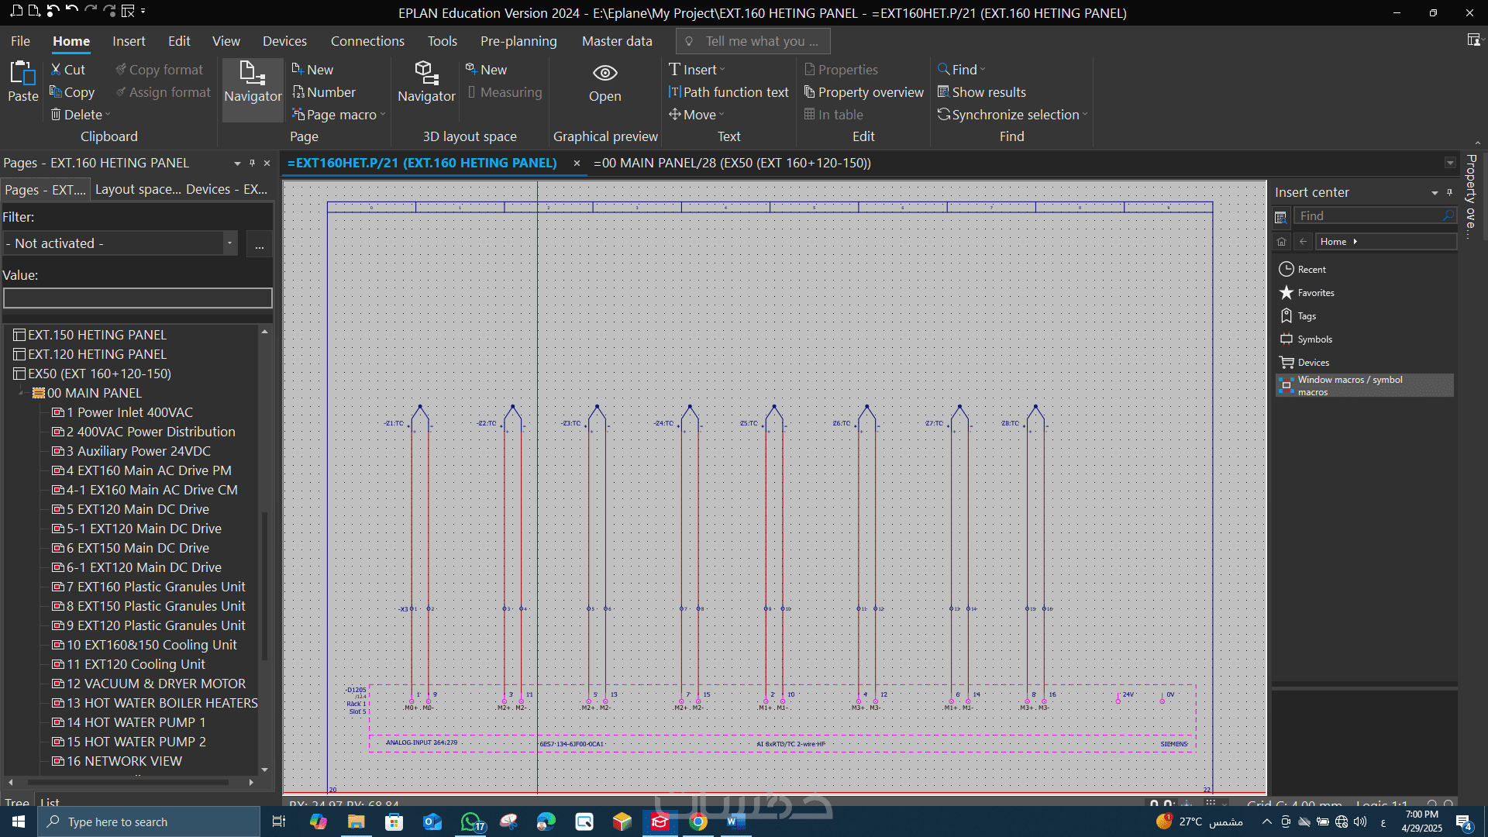Click the filter ellipsis button
The width and height of the screenshot is (1488, 837).
(259, 244)
